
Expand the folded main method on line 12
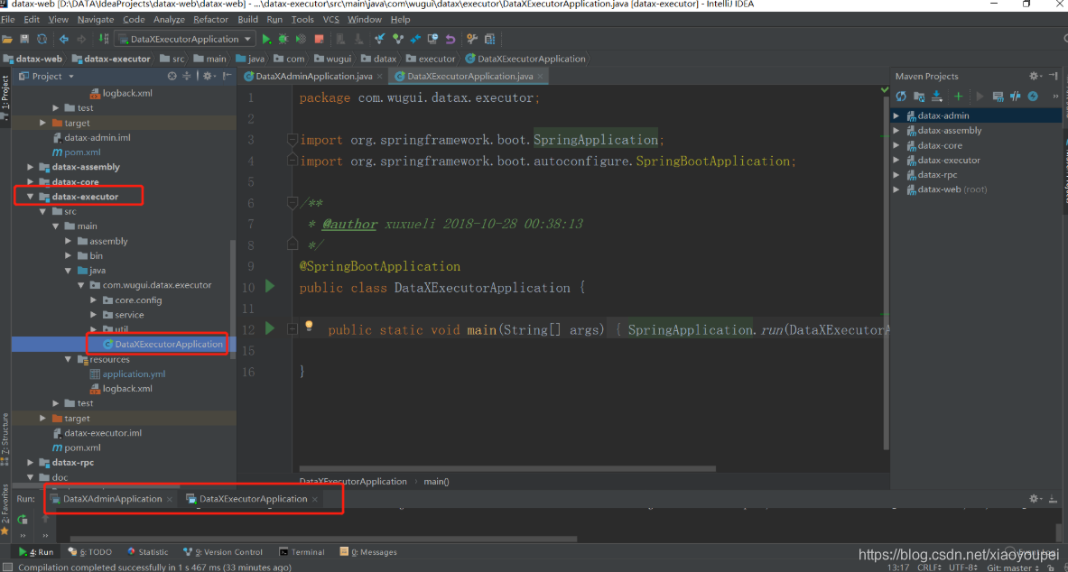[293, 329]
